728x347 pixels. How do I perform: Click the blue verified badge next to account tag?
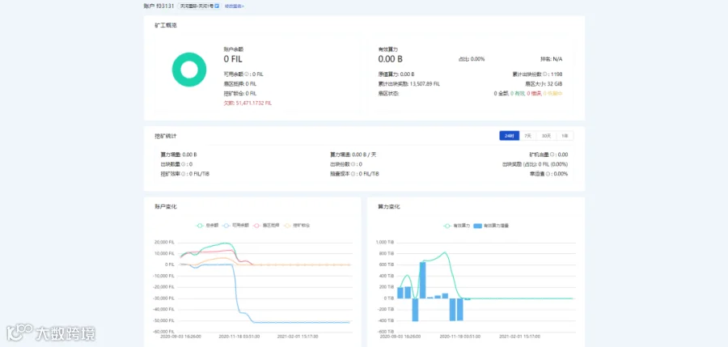[x=217, y=6]
